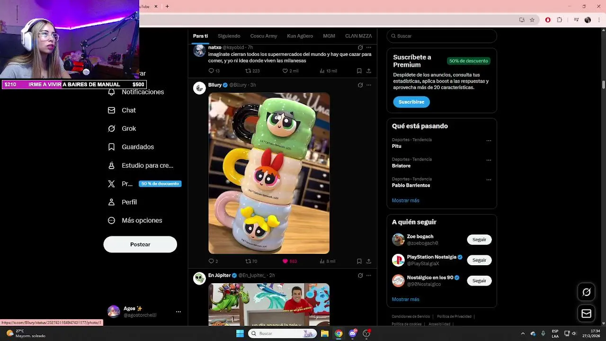Open File Explorer from the taskbar

pos(325,333)
